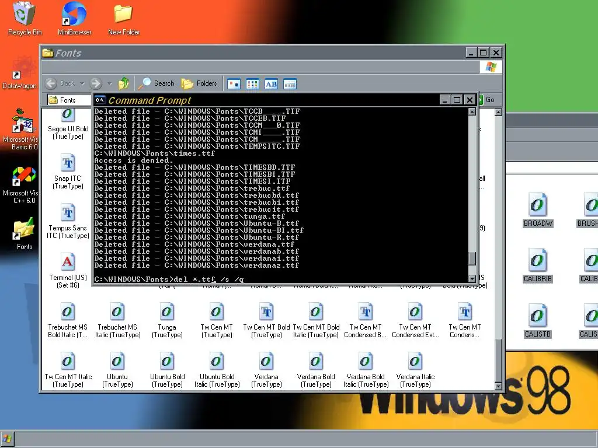Image resolution: width=598 pixels, height=448 pixels.
Task: Select the Ubuntu (TrueType) font
Action: (117, 369)
